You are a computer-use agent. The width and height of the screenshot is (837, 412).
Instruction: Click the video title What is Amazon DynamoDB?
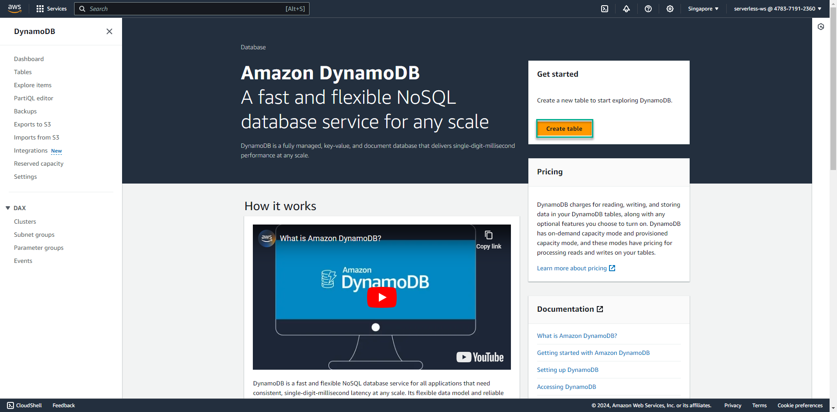pos(330,238)
